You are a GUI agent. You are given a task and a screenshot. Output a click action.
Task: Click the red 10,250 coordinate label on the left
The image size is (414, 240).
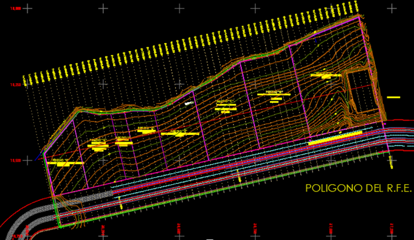tap(16, 84)
